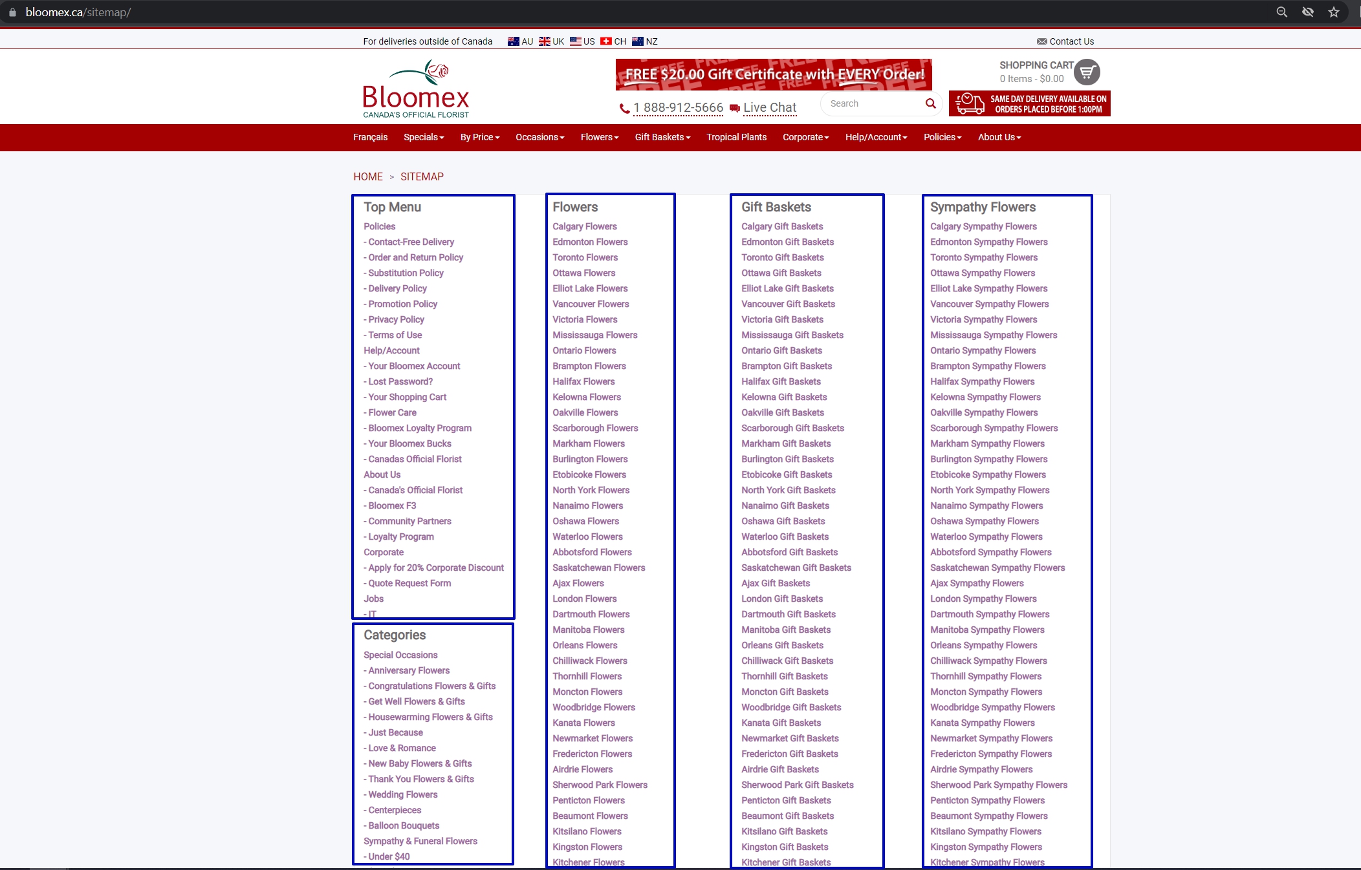The width and height of the screenshot is (1361, 870).
Task: Expand the Specials dropdown menu
Action: (x=424, y=137)
